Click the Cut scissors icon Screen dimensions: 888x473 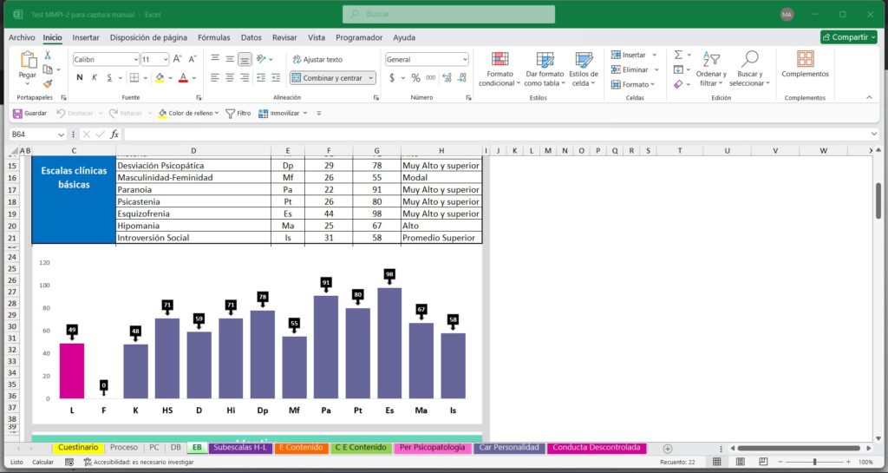click(48, 55)
